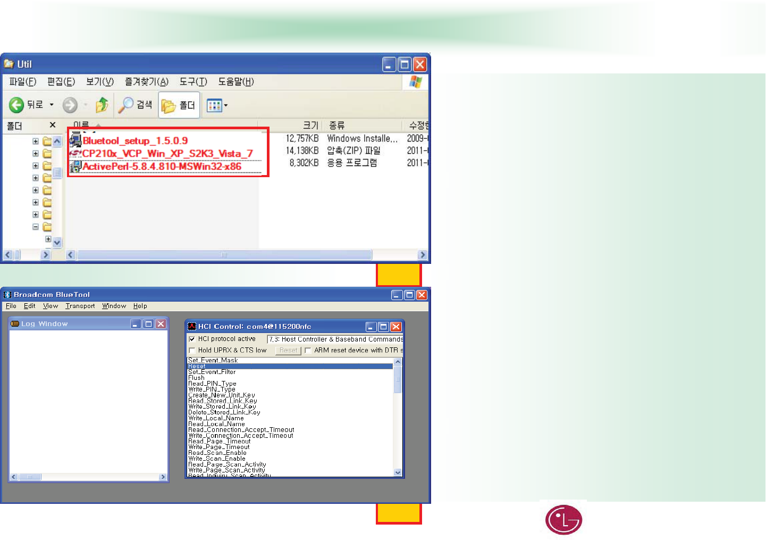Open the 보기(V) menu

pyautogui.click(x=100, y=81)
